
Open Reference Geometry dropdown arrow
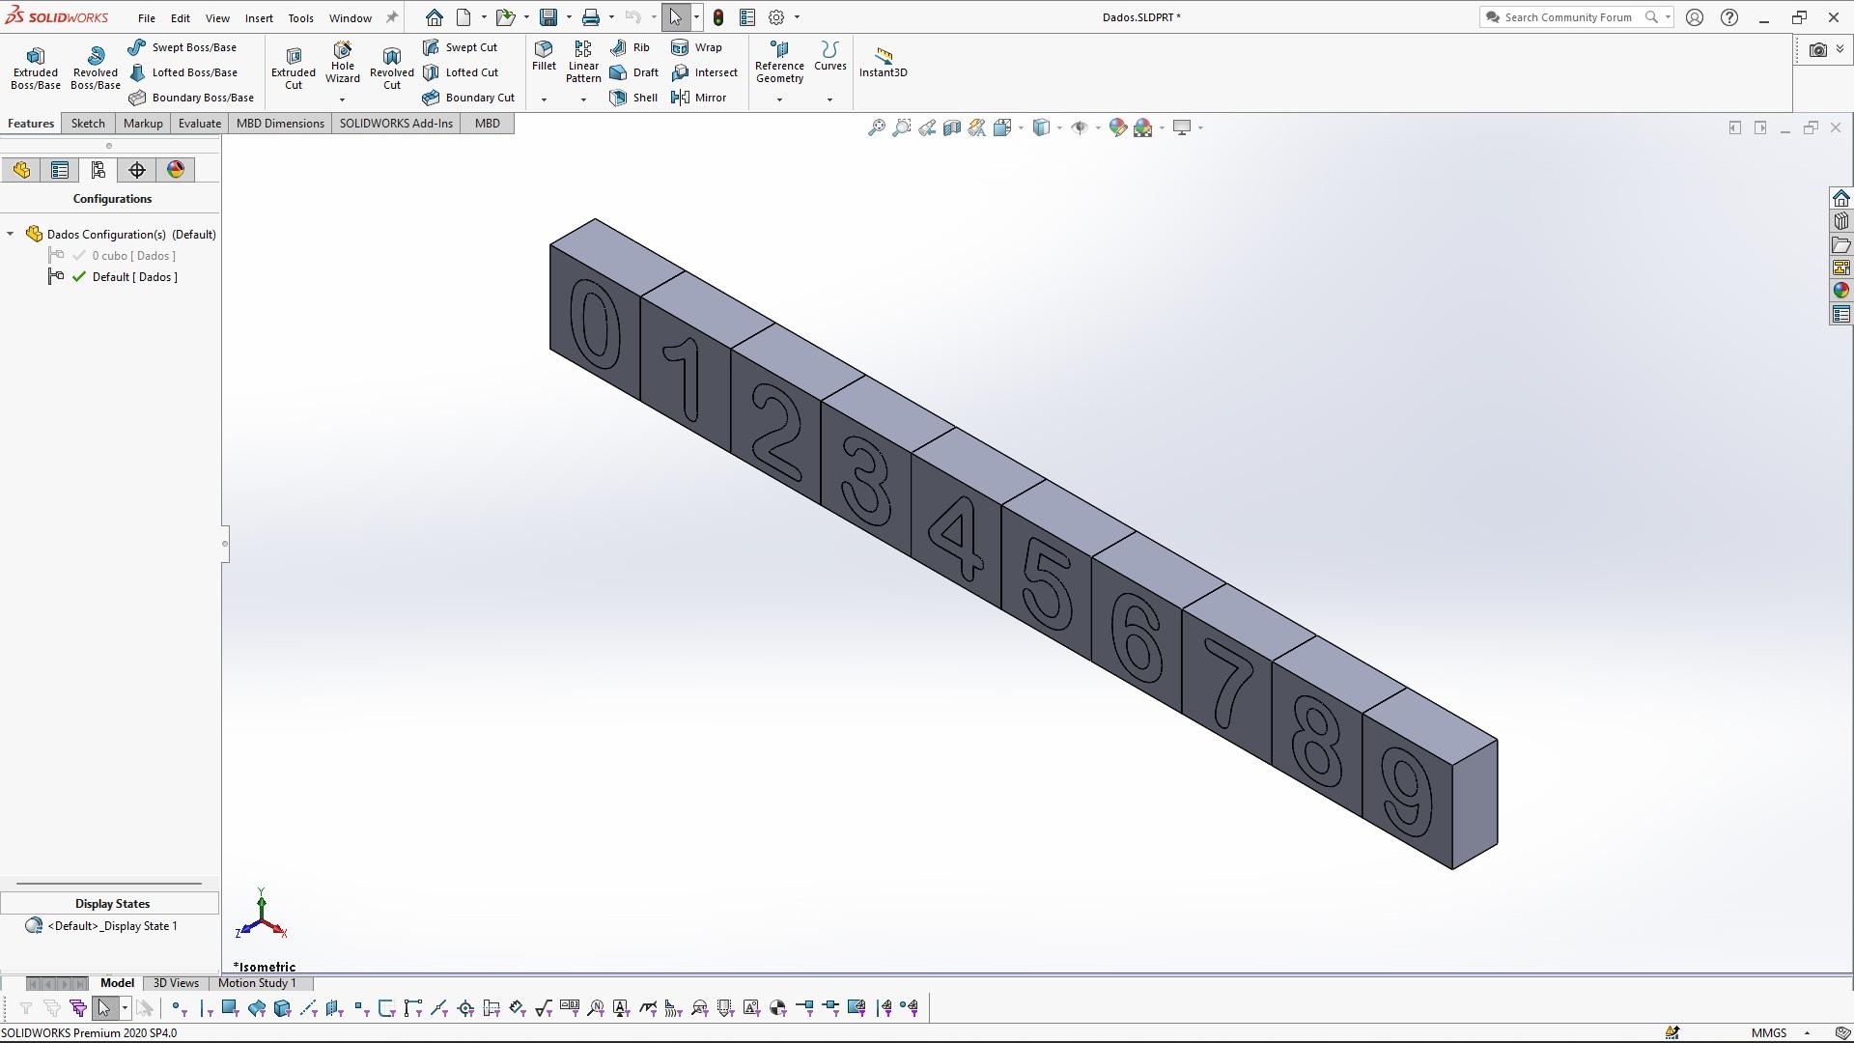tap(779, 99)
